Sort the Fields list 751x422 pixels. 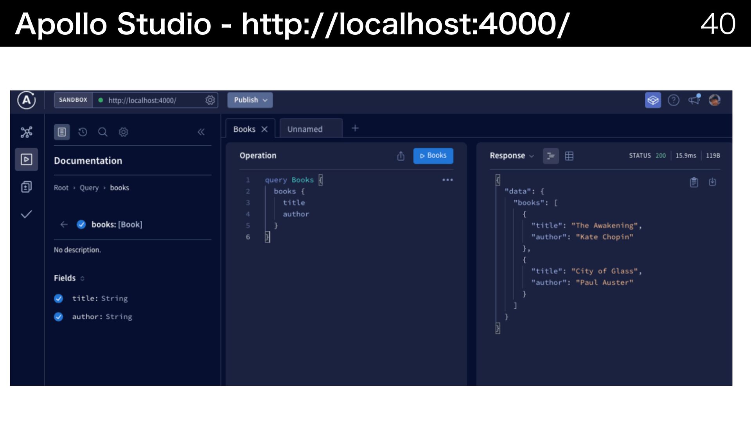pos(83,279)
